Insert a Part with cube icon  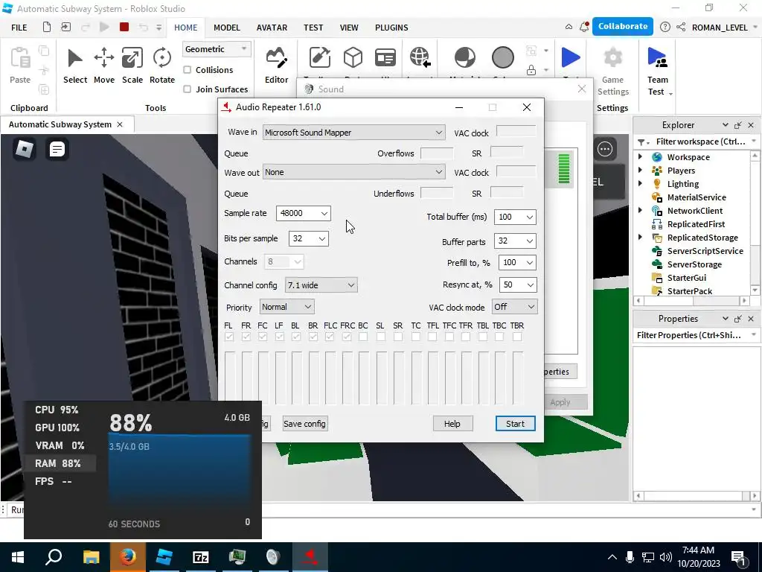click(353, 57)
